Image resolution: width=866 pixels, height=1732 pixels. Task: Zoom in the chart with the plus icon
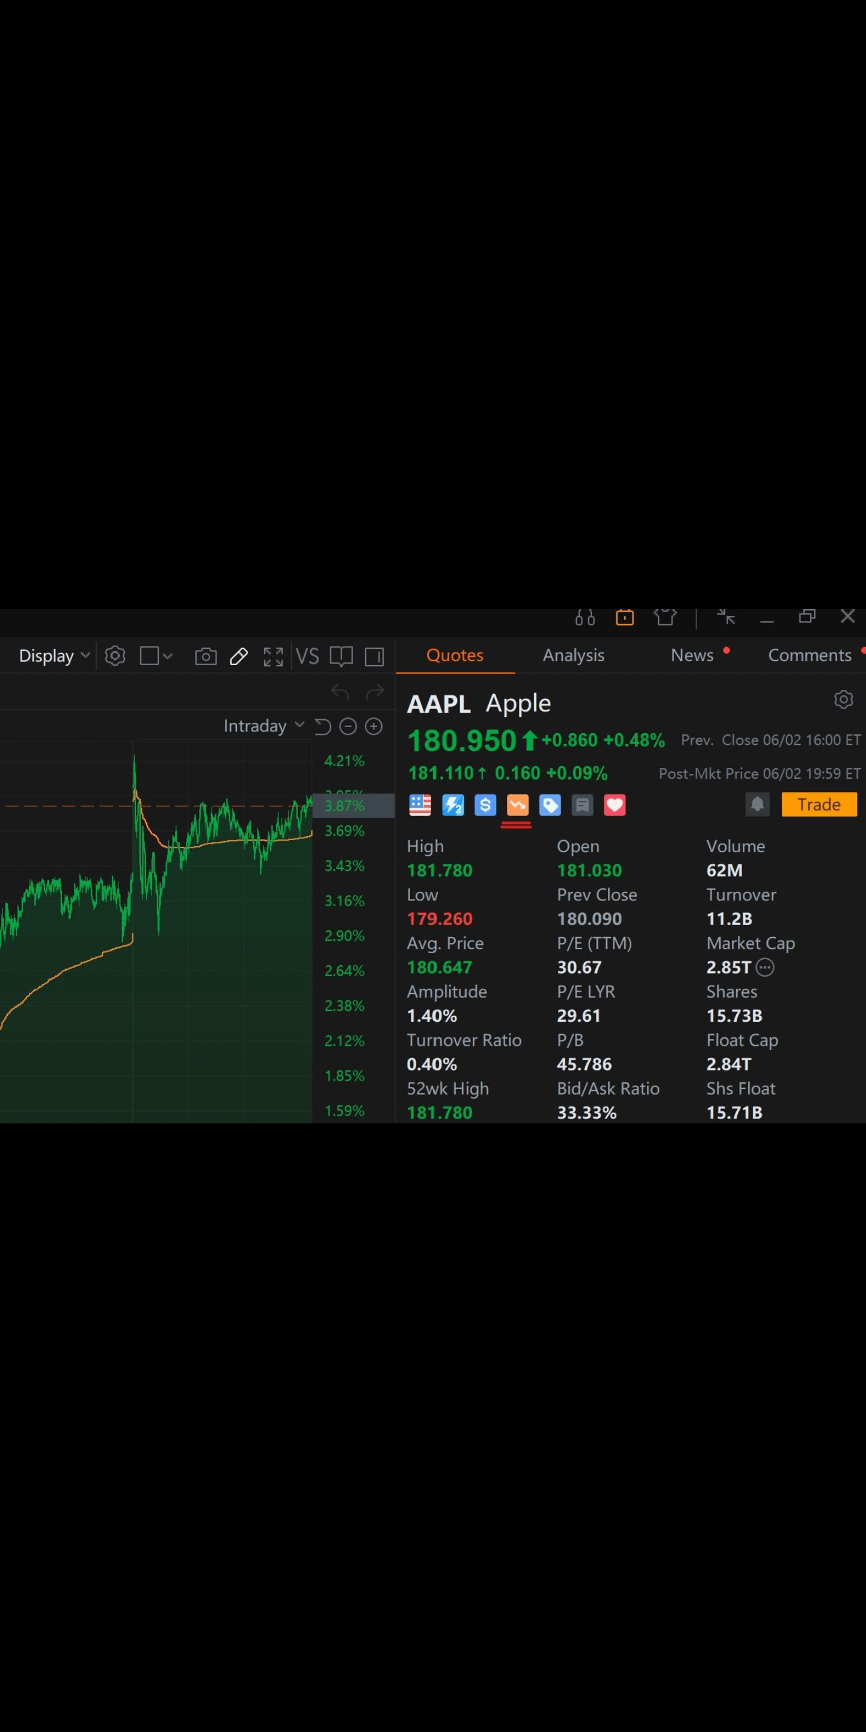[x=374, y=726]
